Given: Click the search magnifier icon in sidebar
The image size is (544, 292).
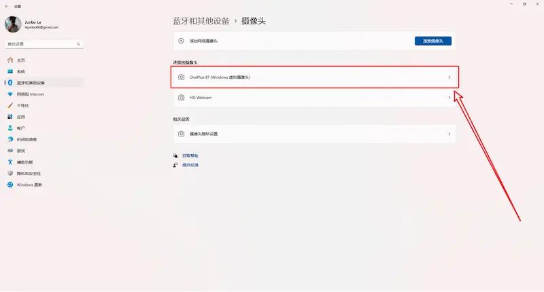Looking at the screenshot, I should (78, 43).
